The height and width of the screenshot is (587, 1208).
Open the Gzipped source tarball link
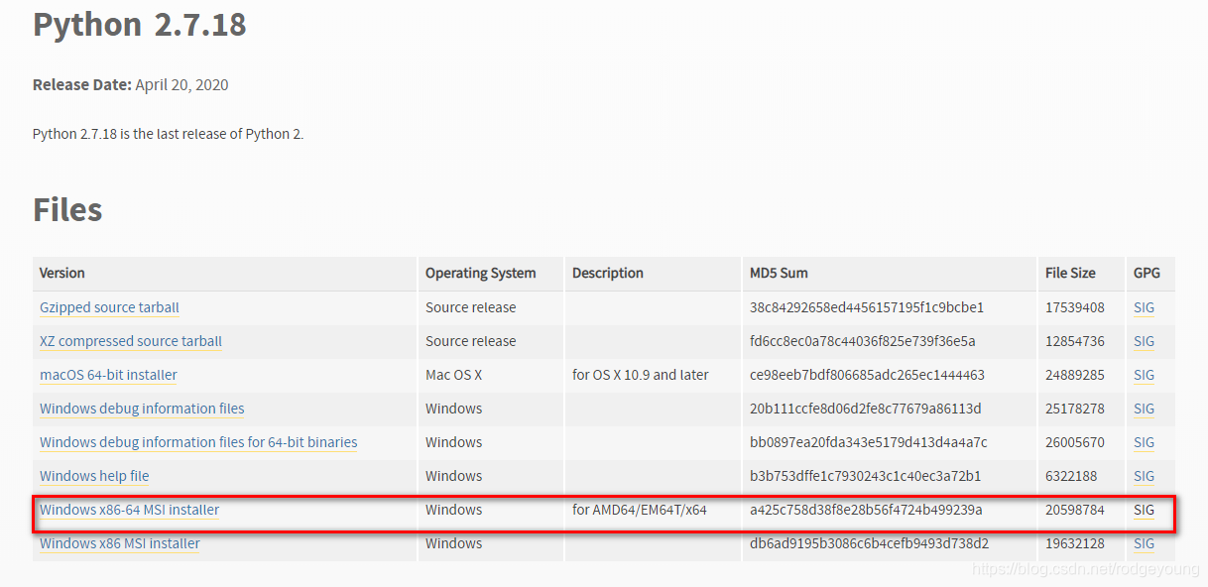[x=109, y=307]
